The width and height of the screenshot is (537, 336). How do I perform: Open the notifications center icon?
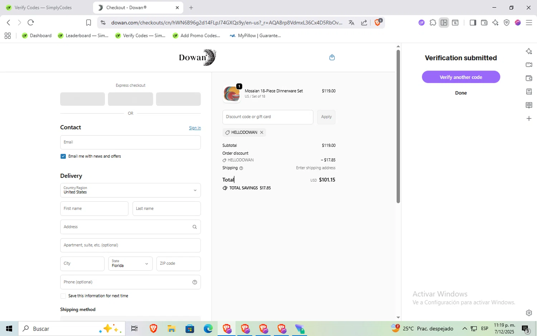click(526, 328)
